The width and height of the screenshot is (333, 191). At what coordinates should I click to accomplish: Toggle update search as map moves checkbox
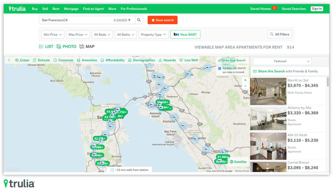220,68
